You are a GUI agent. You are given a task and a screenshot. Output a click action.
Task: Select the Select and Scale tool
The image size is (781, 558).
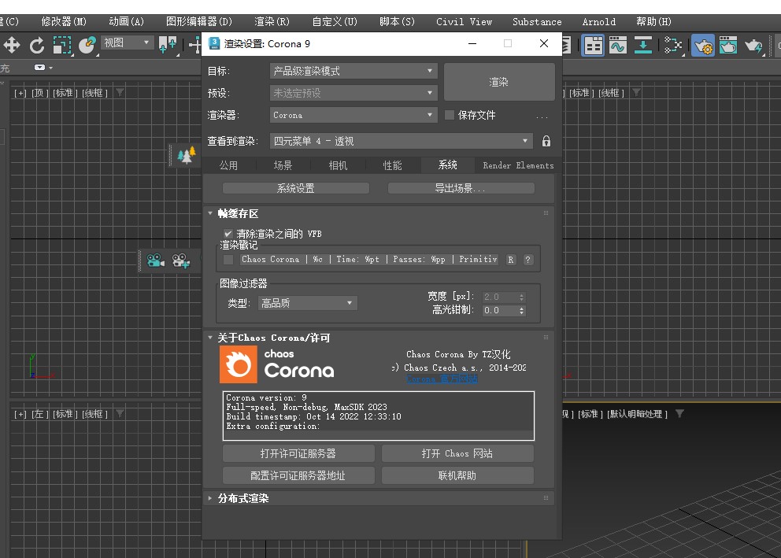click(62, 45)
